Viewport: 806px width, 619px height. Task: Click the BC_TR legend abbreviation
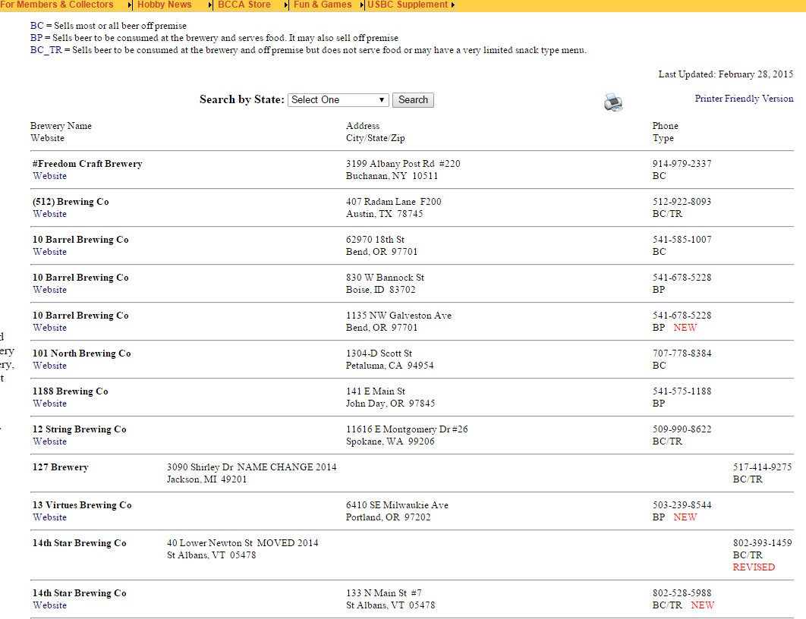point(46,50)
